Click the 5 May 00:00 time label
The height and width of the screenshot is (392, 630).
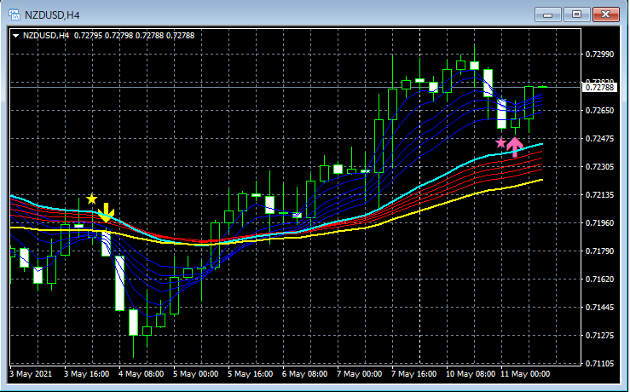pyautogui.click(x=196, y=374)
